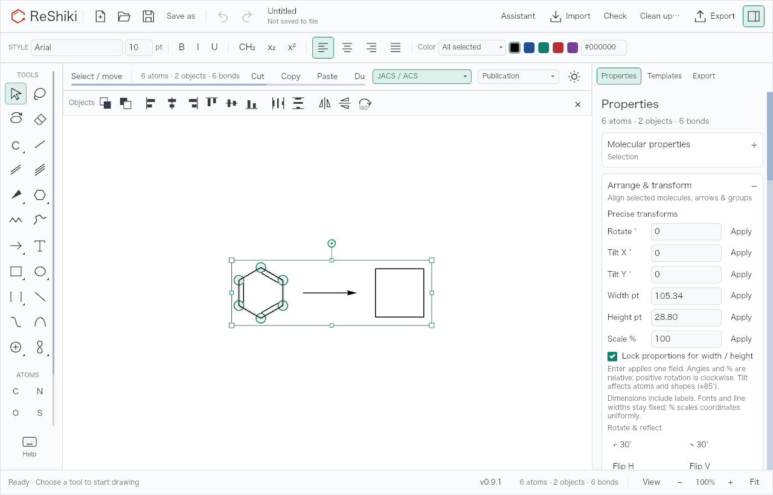773x495 pixels.
Task: Open the Arial font family box
Action: tap(77, 47)
